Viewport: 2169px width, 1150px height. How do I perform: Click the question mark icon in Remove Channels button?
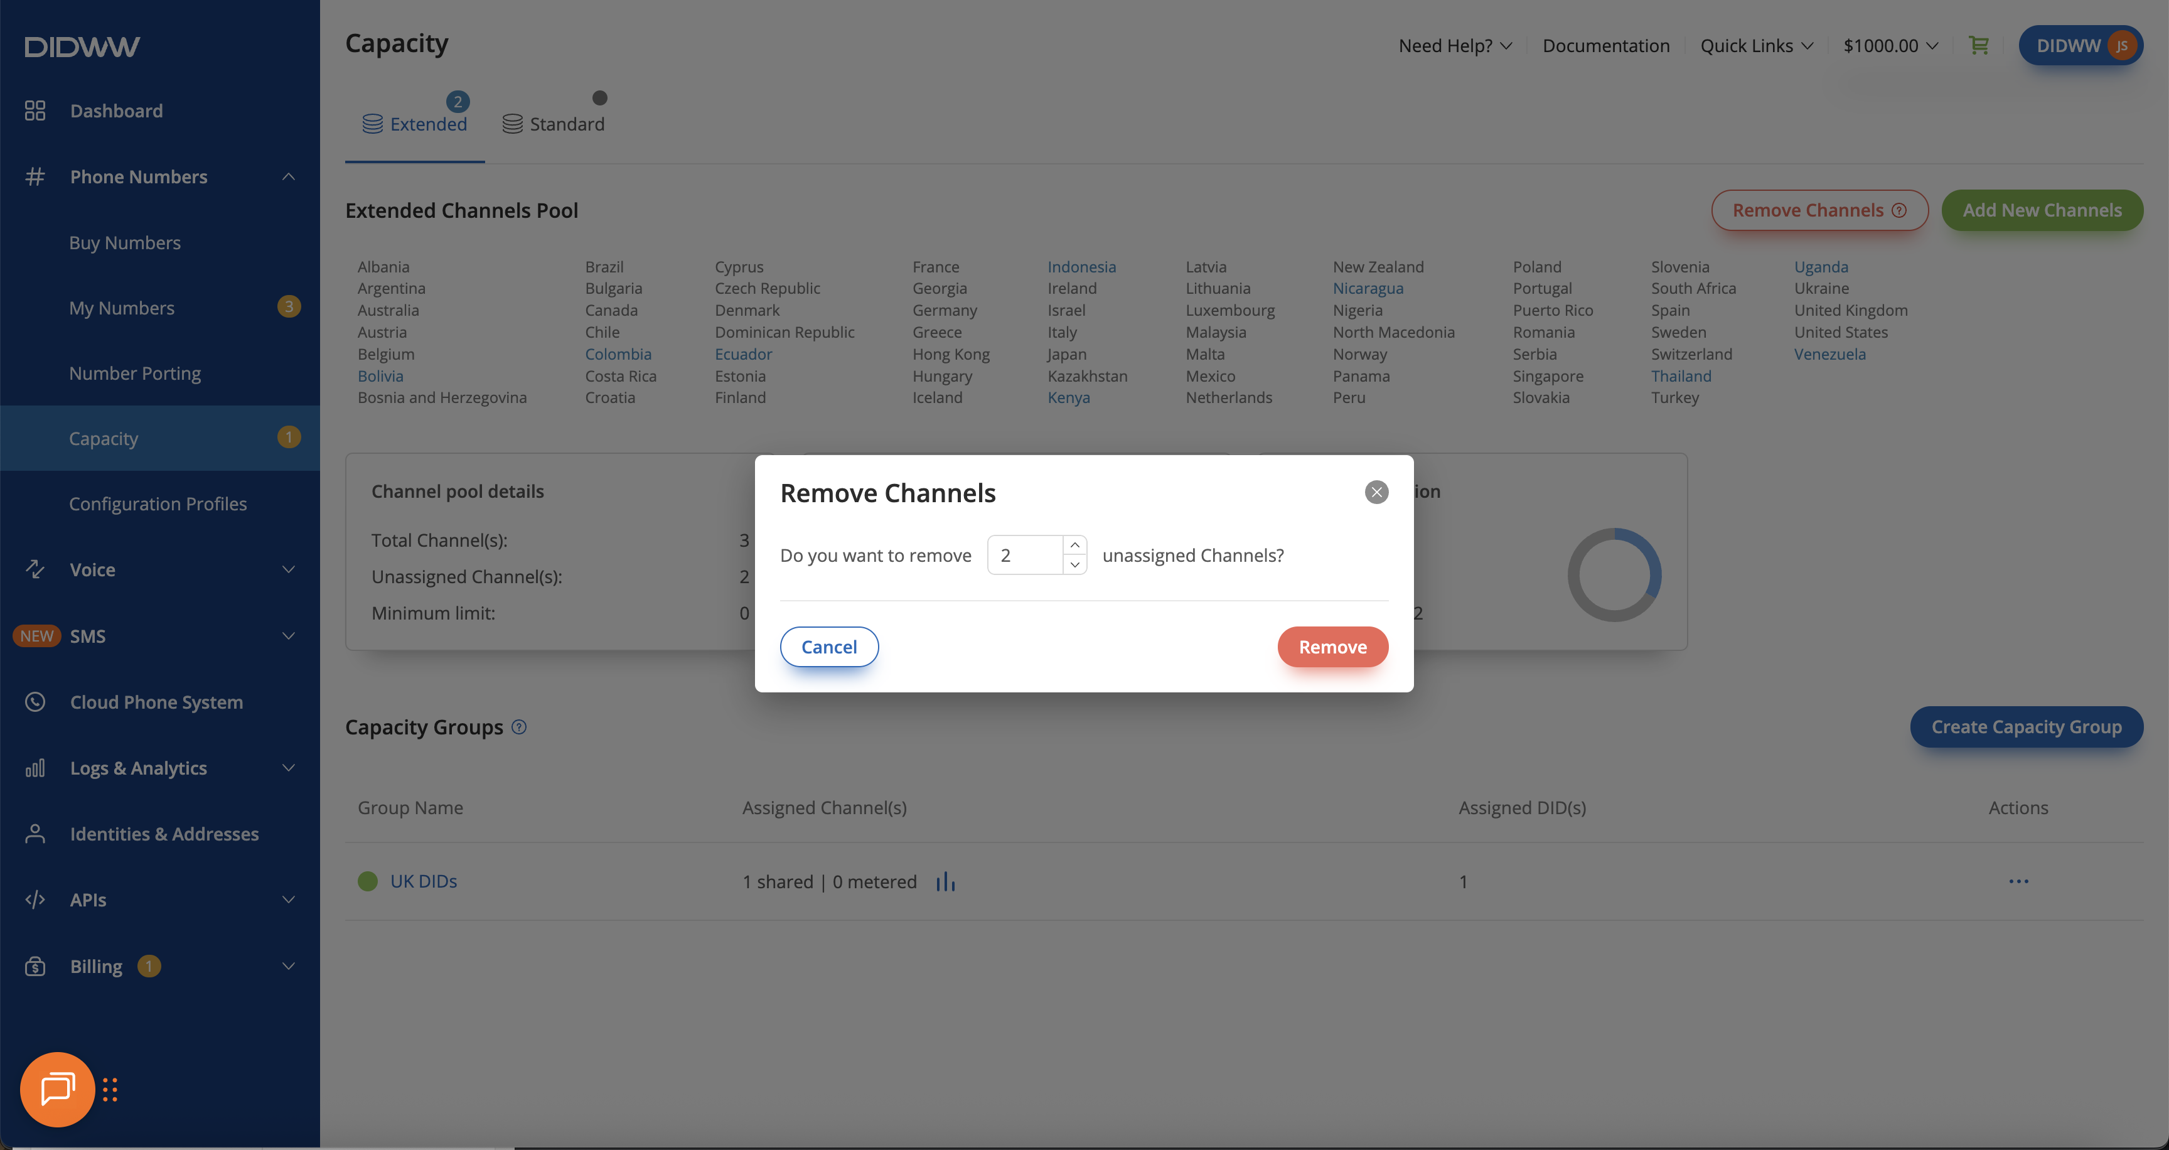click(x=1899, y=210)
